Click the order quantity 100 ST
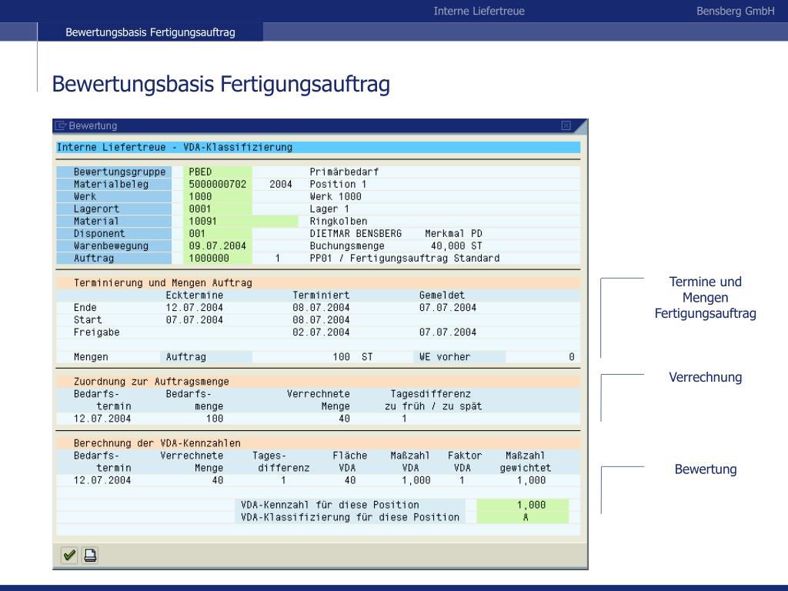 point(352,357)
